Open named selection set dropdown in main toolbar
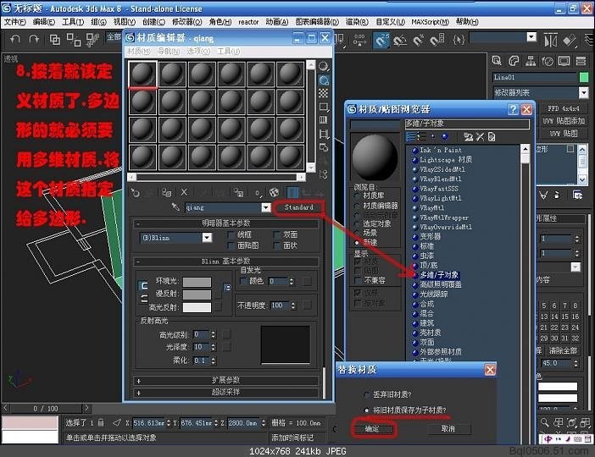This screenshot has height=457, width=595. [531, 37]
